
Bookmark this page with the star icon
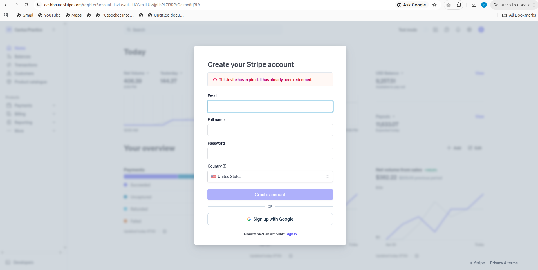434,5
